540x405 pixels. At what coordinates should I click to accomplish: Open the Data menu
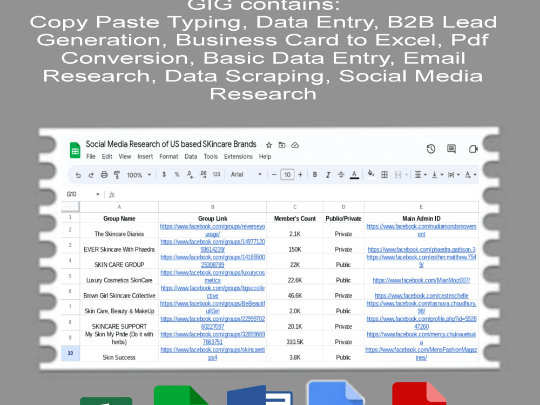pyautogui.click(x=191, y=157)
